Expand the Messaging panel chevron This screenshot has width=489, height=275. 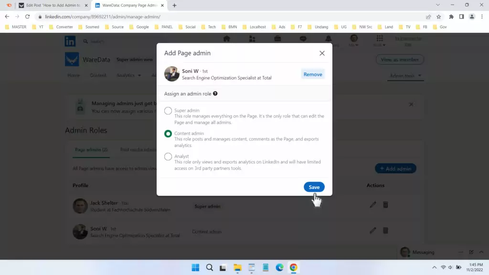[481, 252]
